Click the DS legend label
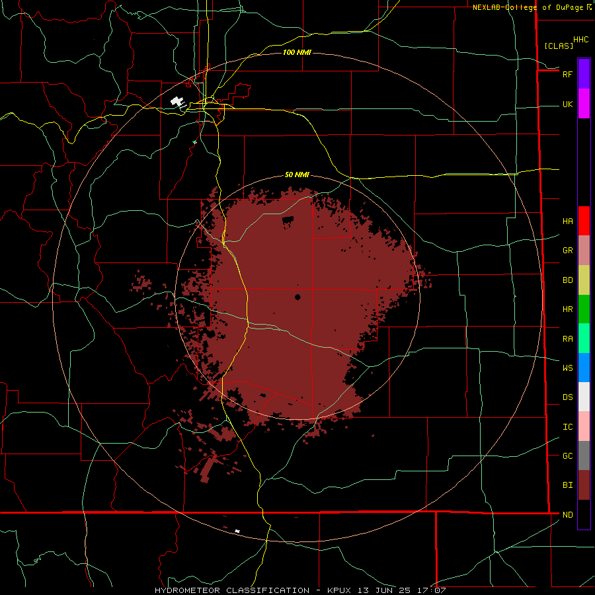This screenshot has height=595, width=595. point(567,397)
